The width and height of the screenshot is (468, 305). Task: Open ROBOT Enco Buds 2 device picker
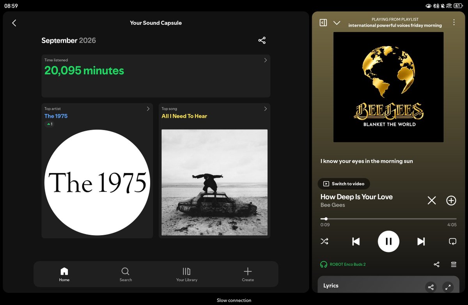click(x=343, y=264)
